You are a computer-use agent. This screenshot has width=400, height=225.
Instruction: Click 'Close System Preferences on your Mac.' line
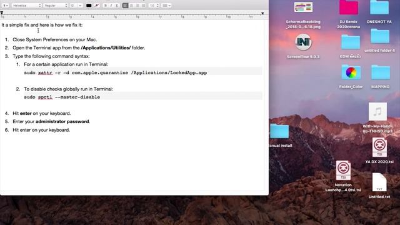coord(55,39)
